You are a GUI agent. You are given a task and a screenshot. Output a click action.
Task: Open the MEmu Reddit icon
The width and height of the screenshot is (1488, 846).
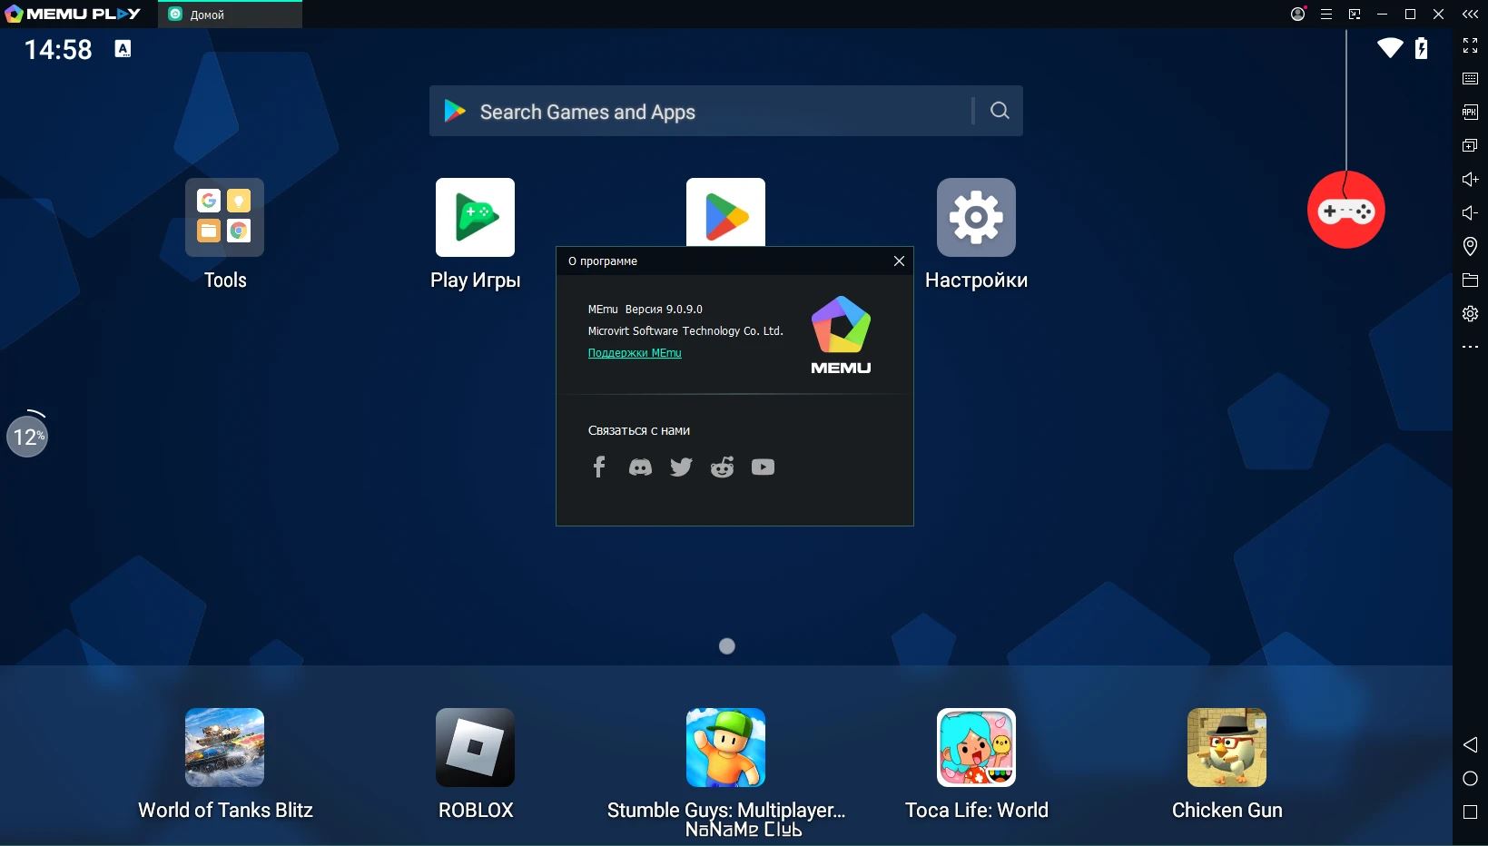coord(722,467)
